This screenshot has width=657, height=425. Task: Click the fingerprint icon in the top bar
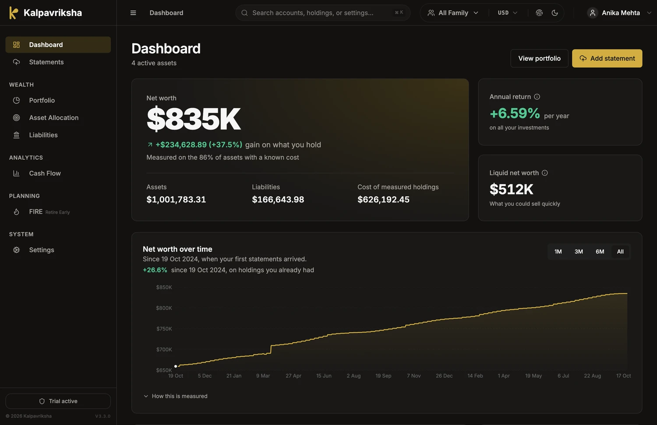539,13
